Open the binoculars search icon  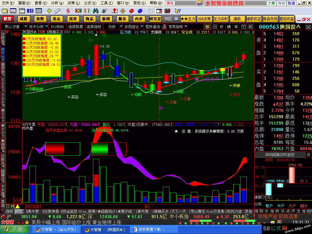coord(96,11)
